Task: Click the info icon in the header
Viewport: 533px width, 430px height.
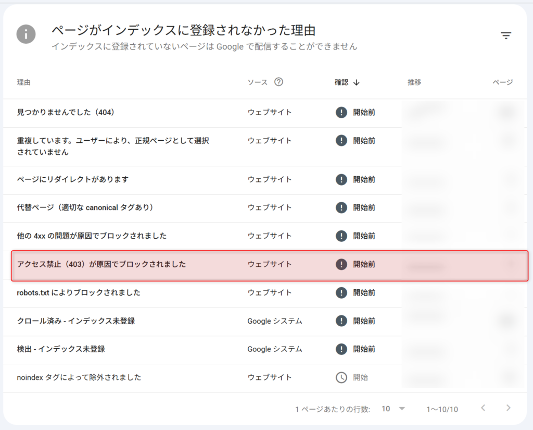Action: pyautogui.click(x=26, y=34)
